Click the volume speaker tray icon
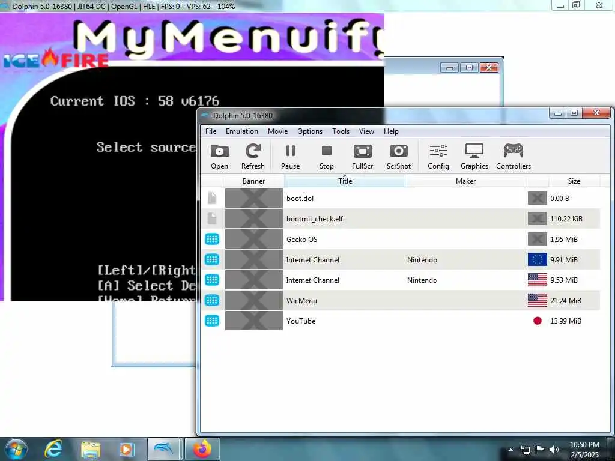This screenshot has height=461, width=615. 554,450
